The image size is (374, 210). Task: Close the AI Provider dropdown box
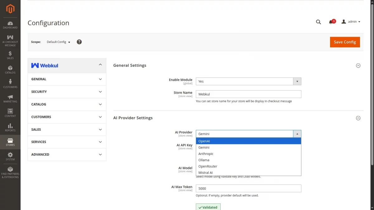[x=248, y=134]
